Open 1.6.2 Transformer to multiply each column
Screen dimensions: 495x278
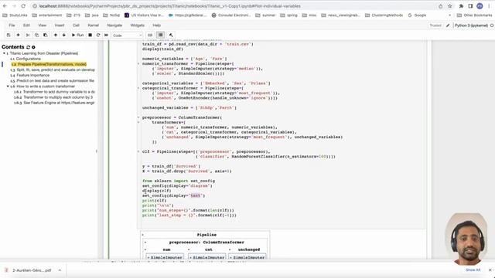point(53,97)
